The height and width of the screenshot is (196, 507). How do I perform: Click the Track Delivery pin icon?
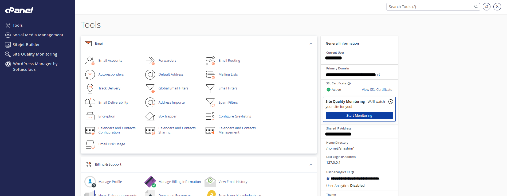pyautogui.click(x=90, y=88)
